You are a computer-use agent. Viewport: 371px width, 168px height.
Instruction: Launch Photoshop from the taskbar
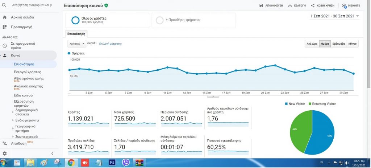pos(112,163)
